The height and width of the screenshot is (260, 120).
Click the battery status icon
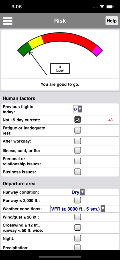pos(110,7)
